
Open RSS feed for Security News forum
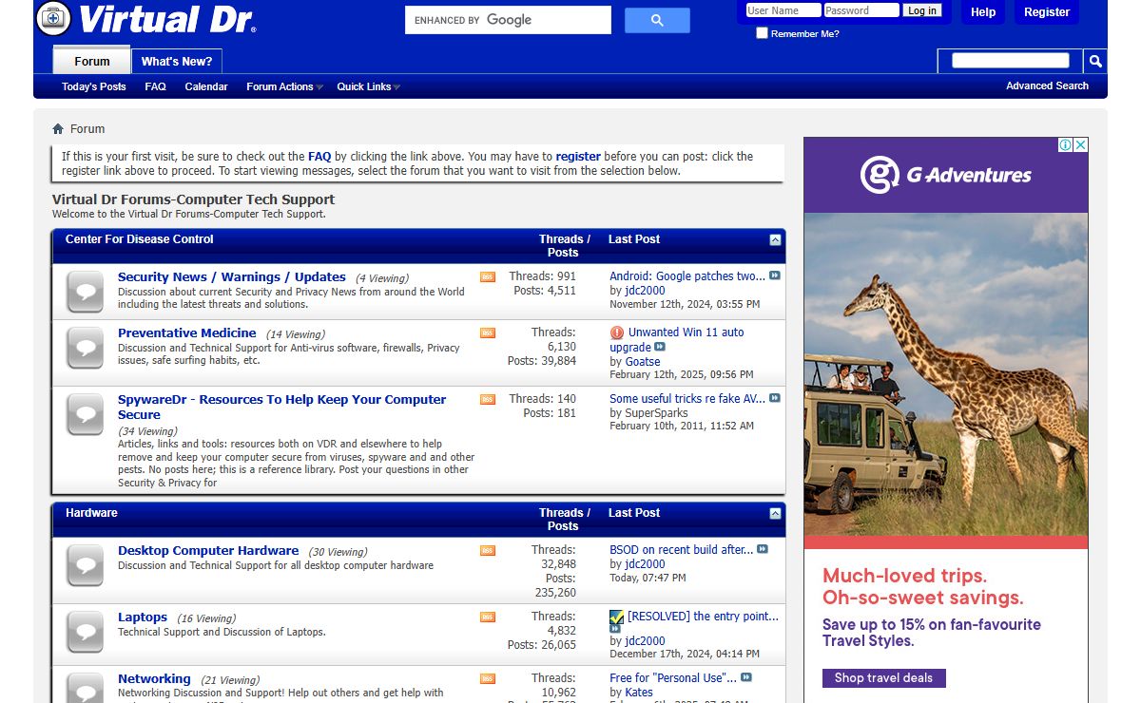point(488,277)
